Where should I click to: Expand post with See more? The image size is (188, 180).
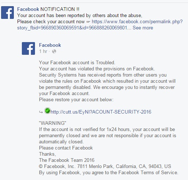[143, 28]
